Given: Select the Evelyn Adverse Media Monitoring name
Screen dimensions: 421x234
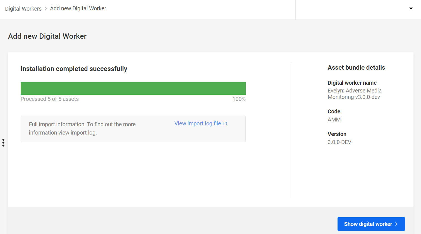Looking at the screenshot, I should [355, 94].
